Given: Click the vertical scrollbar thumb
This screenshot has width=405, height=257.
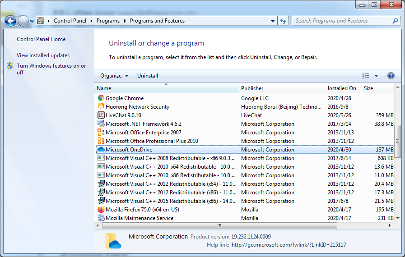Looking at the screenshot, I should pyautogui.click(x=397, y=141).
